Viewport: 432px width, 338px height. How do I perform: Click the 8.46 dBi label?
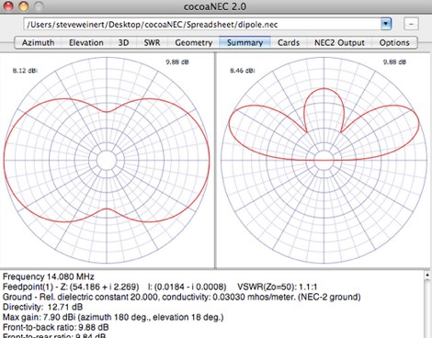click(x=243, y=71)
